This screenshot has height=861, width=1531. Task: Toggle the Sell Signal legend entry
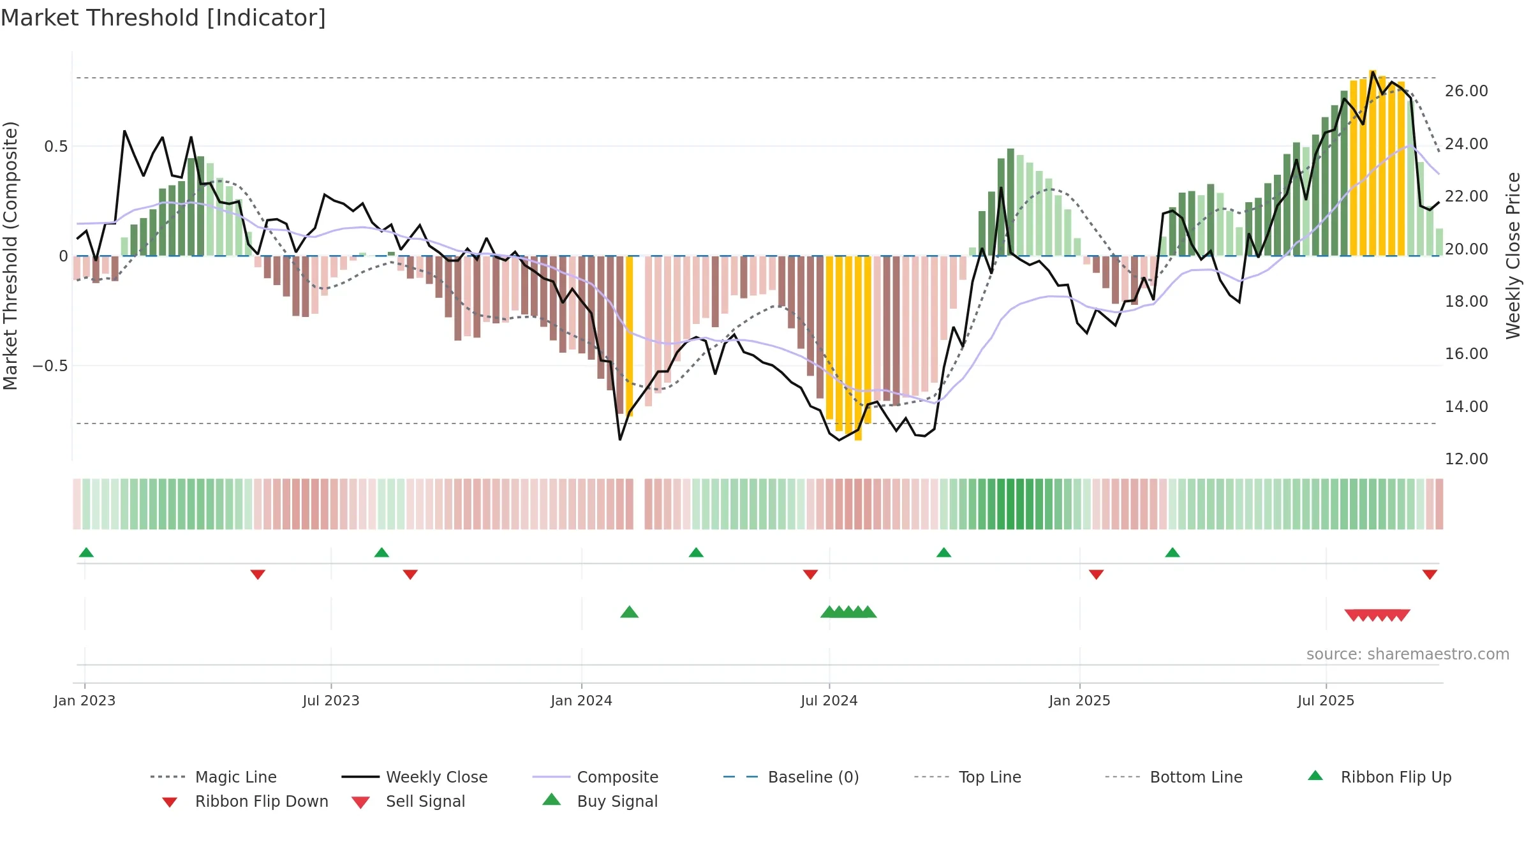(x=408, y=801)
